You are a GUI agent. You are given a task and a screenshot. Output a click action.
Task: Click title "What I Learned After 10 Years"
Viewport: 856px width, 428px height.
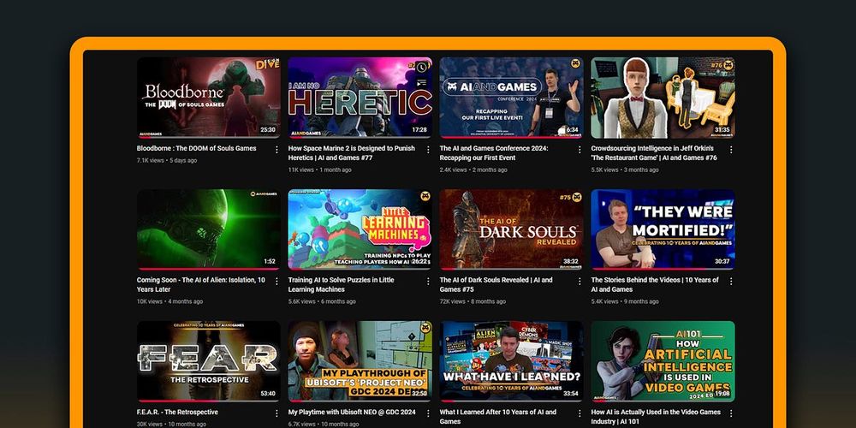(x=498, y=417)
